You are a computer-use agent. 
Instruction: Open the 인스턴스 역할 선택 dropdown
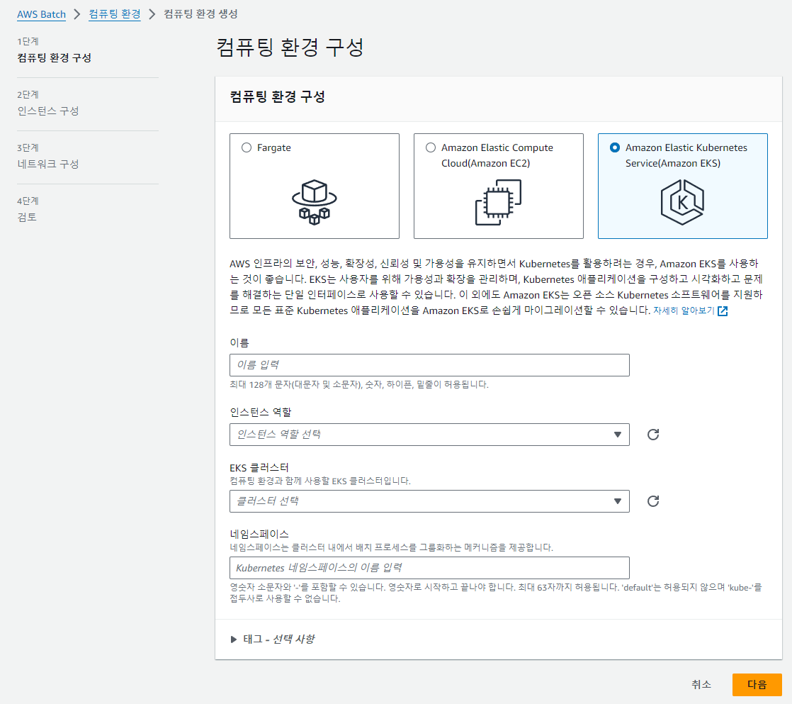(x=429, y=435)
